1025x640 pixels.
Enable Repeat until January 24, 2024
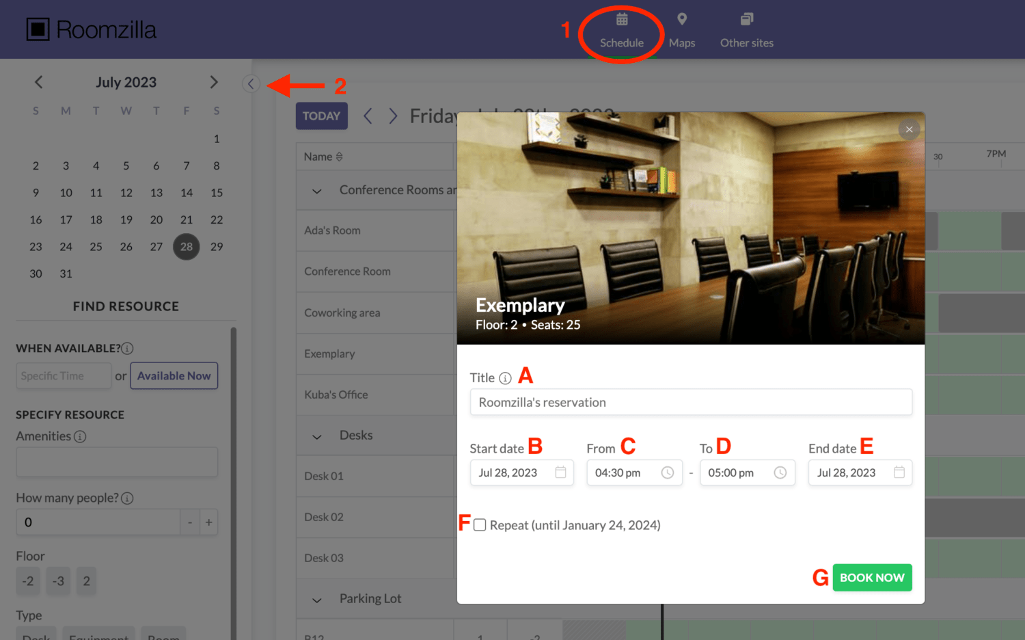pos(480,524)
